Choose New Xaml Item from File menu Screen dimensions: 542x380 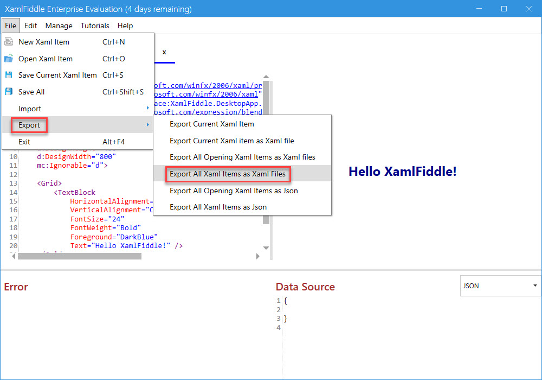(x=78, y=42)
